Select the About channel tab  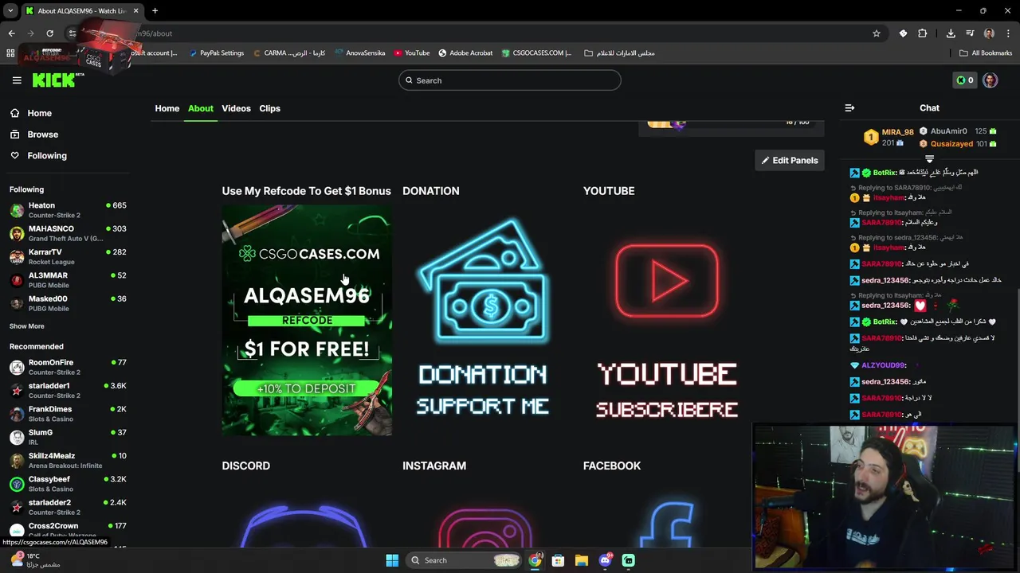click(x=201, y=108)
